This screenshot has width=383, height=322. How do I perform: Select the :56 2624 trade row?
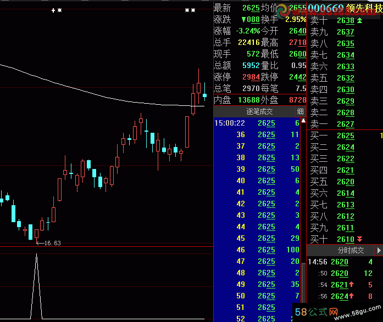(x=345, y=296)
